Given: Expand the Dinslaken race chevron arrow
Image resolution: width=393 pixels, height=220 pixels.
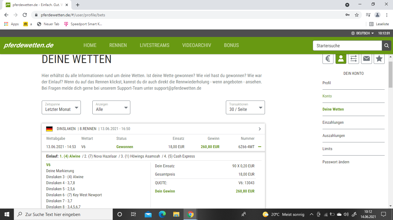Looking at the screenshot, I should click(x=260, y=129).
